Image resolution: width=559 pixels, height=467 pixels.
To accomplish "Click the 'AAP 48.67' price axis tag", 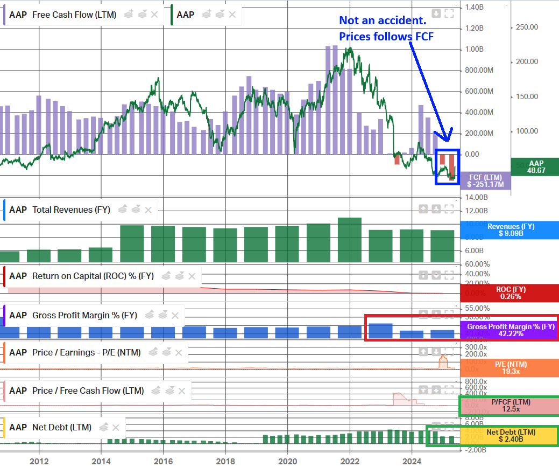I will coord(535,167).
